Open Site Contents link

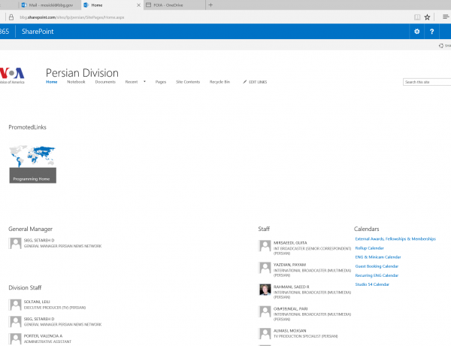tap(188, 82)
